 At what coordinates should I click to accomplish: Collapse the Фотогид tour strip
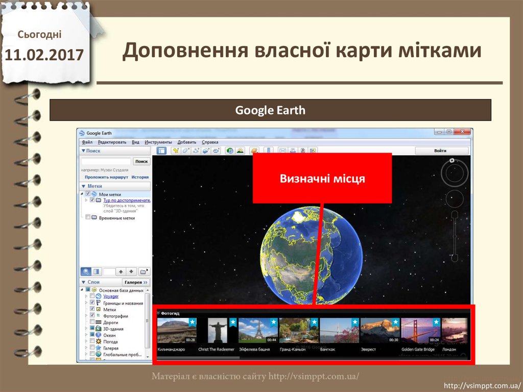[158, 313]
